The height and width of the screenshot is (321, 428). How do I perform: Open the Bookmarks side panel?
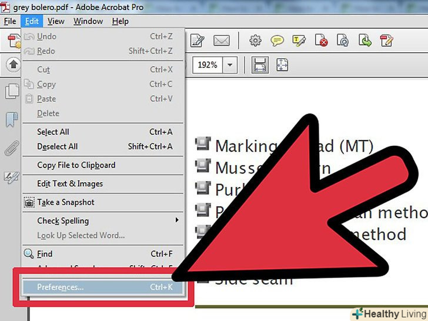click(12, 119)
